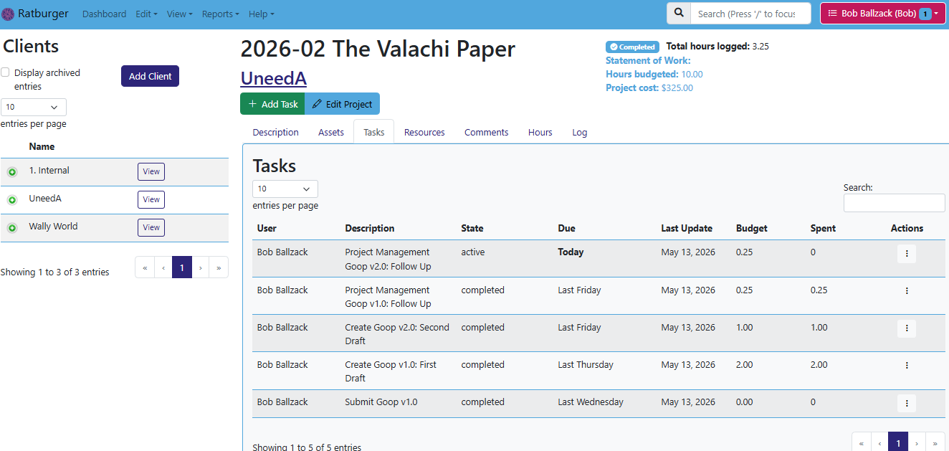
Task: Open the Help menu dropdown
Action: tap(261, 14)
